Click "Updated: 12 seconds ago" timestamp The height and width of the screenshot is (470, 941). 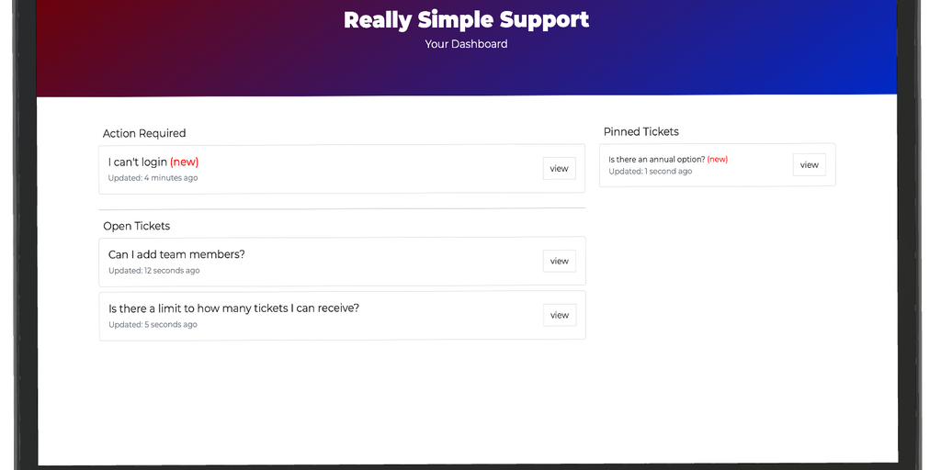click(x=153, y=271)
